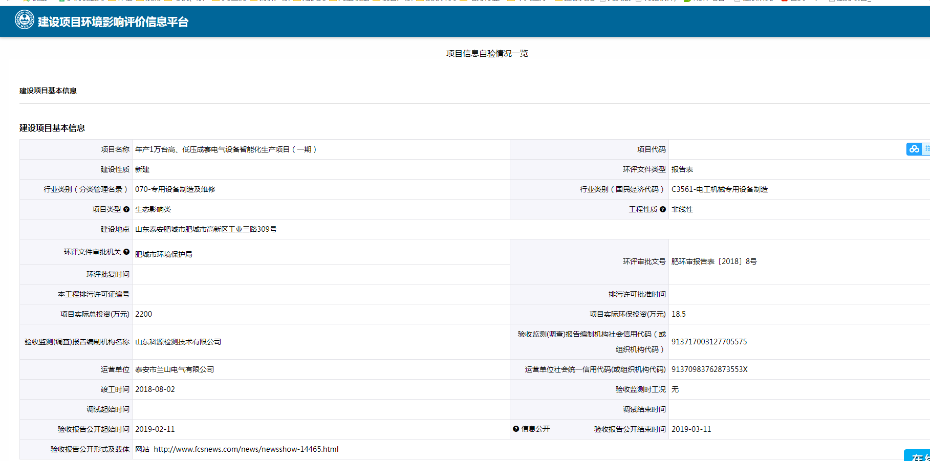Click the credit code 91370983762873553X
Screen dimensions: 930x461
tap(709, 369)
